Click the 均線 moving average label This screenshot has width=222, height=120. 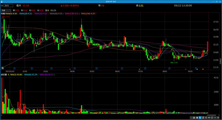click(3, 14)
